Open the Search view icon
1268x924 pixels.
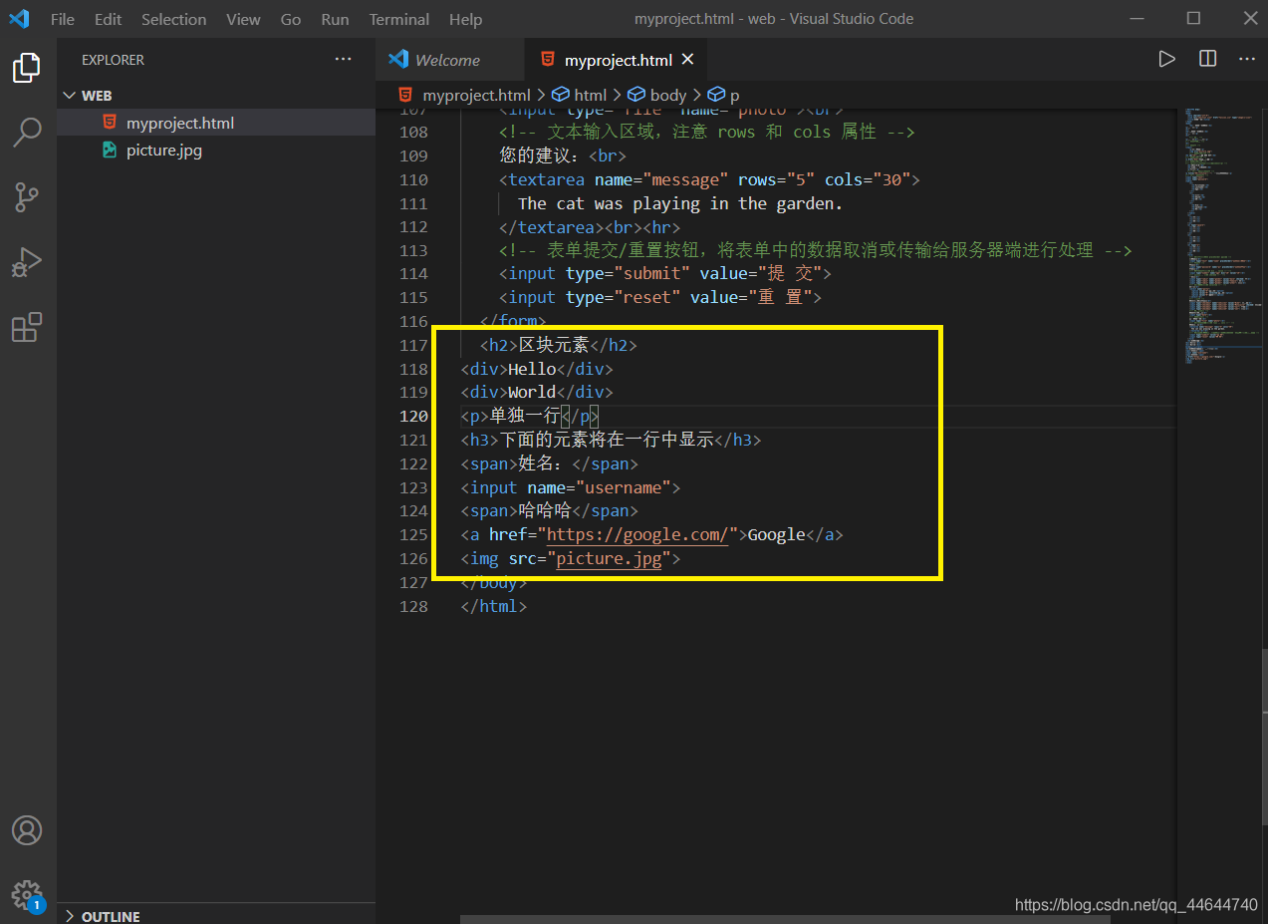(x=27, y=132)
